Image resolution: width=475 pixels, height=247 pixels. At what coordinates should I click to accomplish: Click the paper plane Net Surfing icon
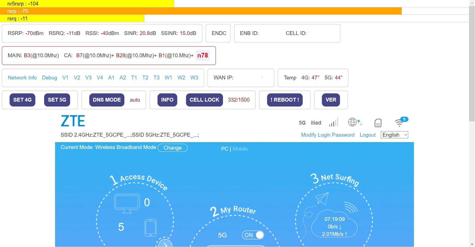(x=322, y=198)
